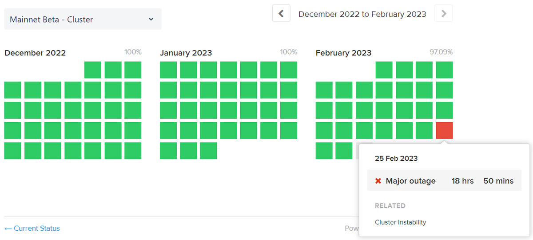
Task: Click the red X Major outage icon
Action: click(x=378, y=181)
